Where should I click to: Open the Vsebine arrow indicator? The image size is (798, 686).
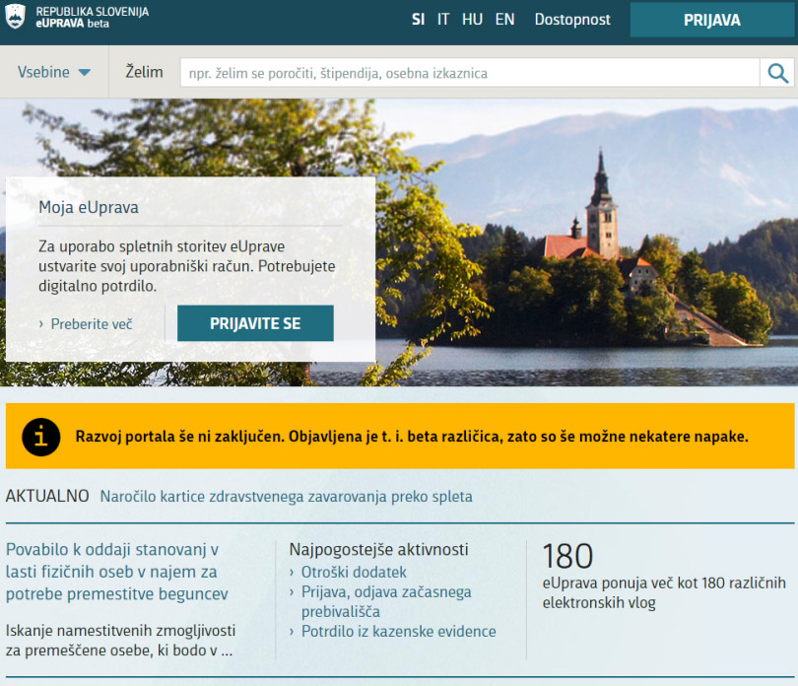[x=83, y=72]
